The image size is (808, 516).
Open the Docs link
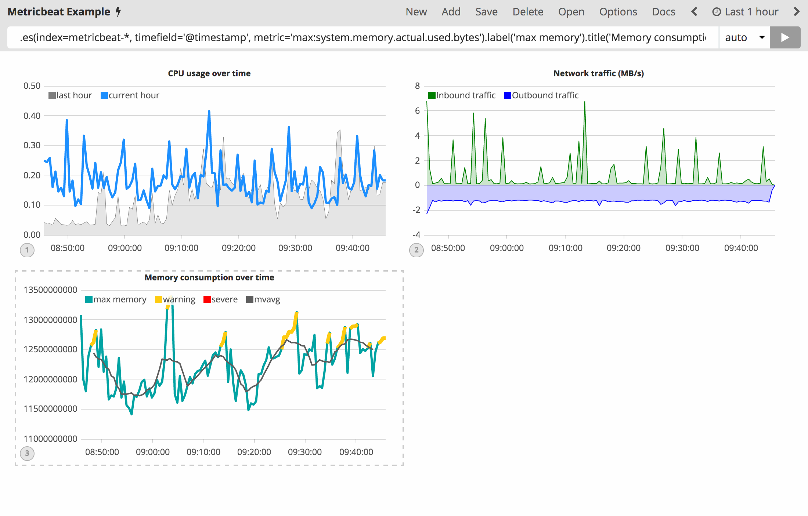tap(663, 12)
